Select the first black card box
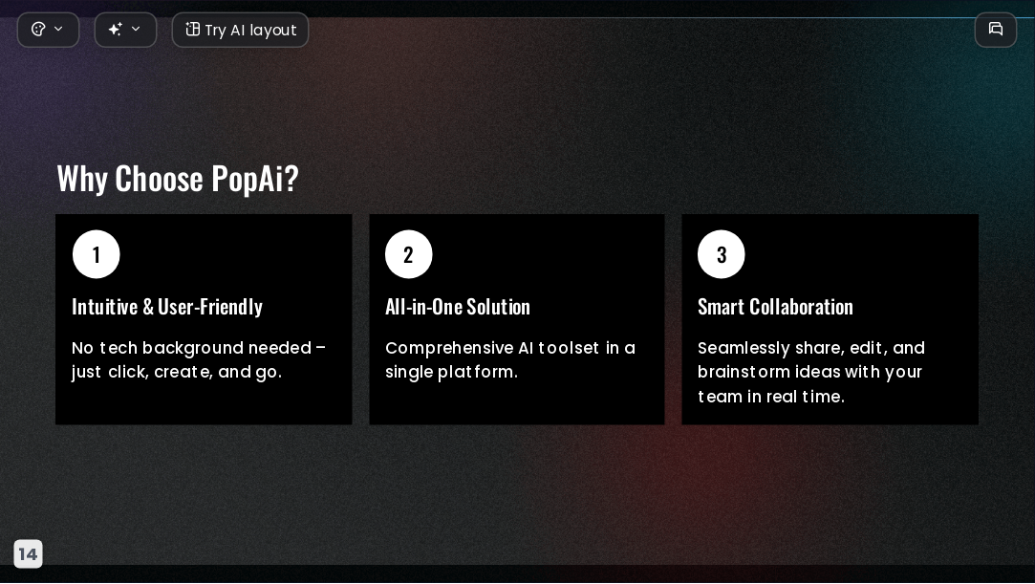1035x584 pixels. [x=204, y=319]
